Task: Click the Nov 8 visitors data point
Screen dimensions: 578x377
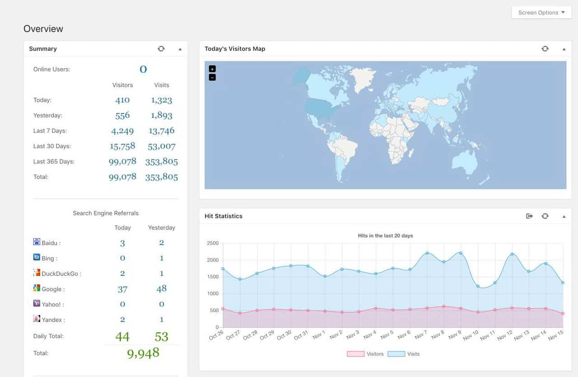Action: point(444,306)
